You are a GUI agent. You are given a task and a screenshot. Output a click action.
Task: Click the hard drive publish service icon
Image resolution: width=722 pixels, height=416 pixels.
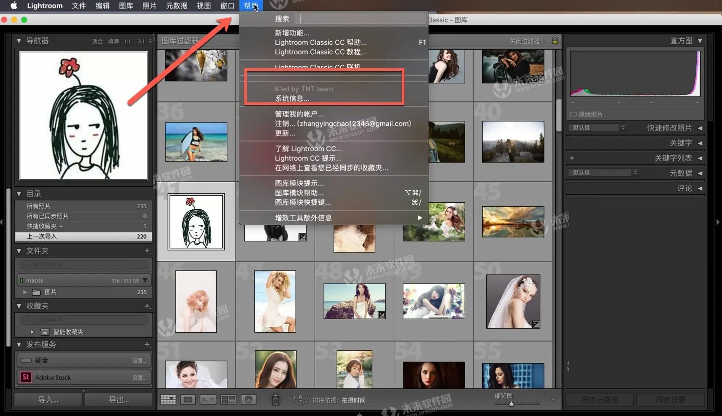tap(25, 360)
